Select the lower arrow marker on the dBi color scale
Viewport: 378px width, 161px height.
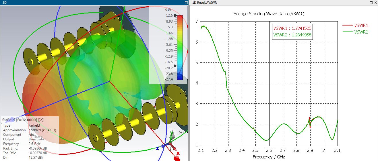point(176,66)
